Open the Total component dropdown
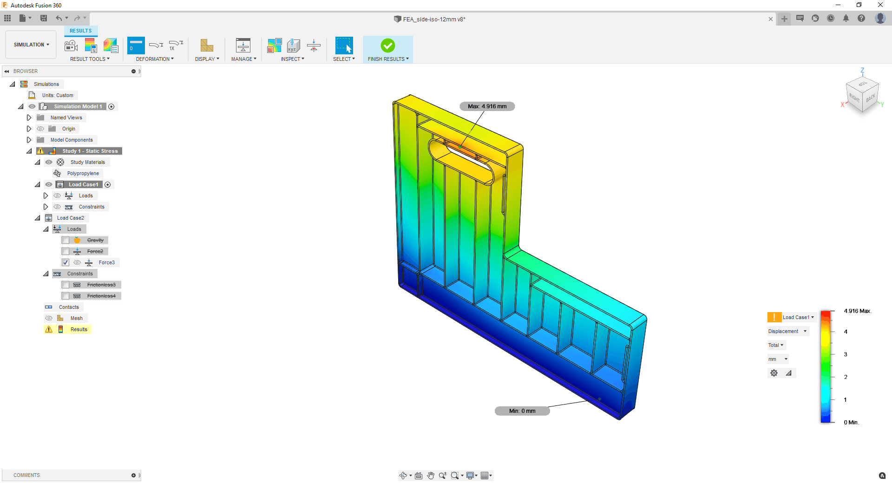The height and width of the screenshot is (483, 892). tap(776, 345)
